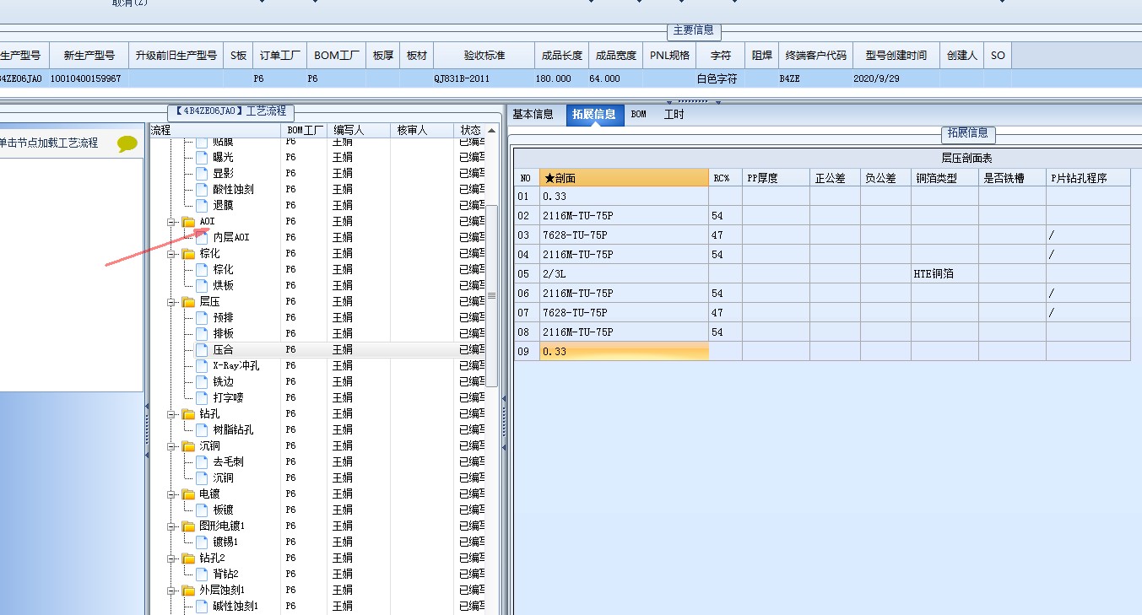Screen dimensions: 1142x615
Task: Click the 2/3L section cell
Action: [x=624, y=274]
